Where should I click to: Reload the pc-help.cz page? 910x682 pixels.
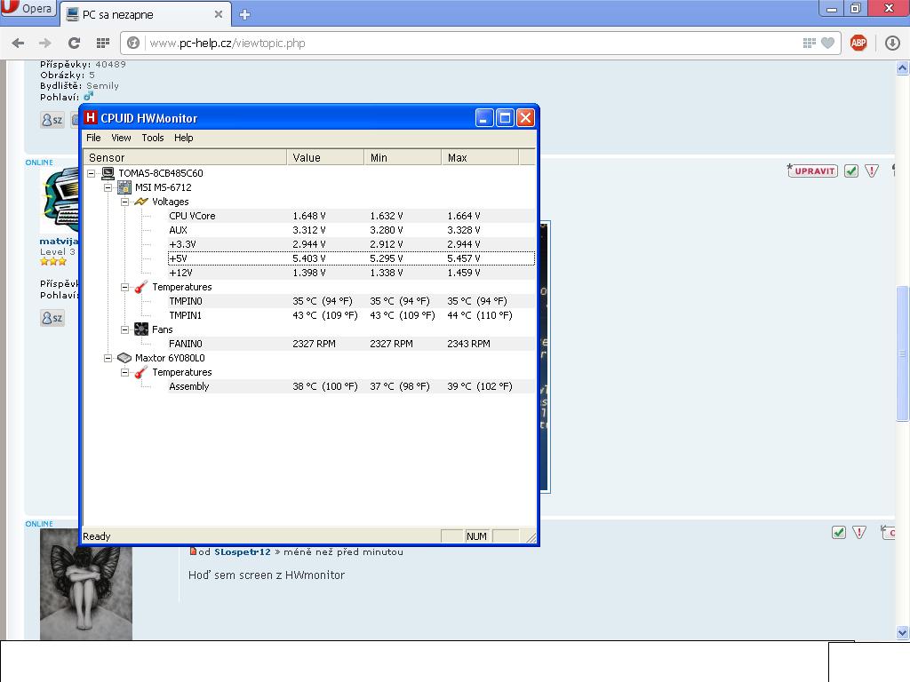click(x=74, y=43)
